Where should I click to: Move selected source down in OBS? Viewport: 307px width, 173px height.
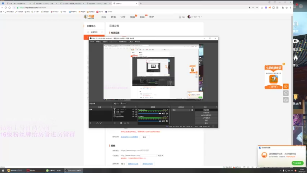tap(128, 123)
